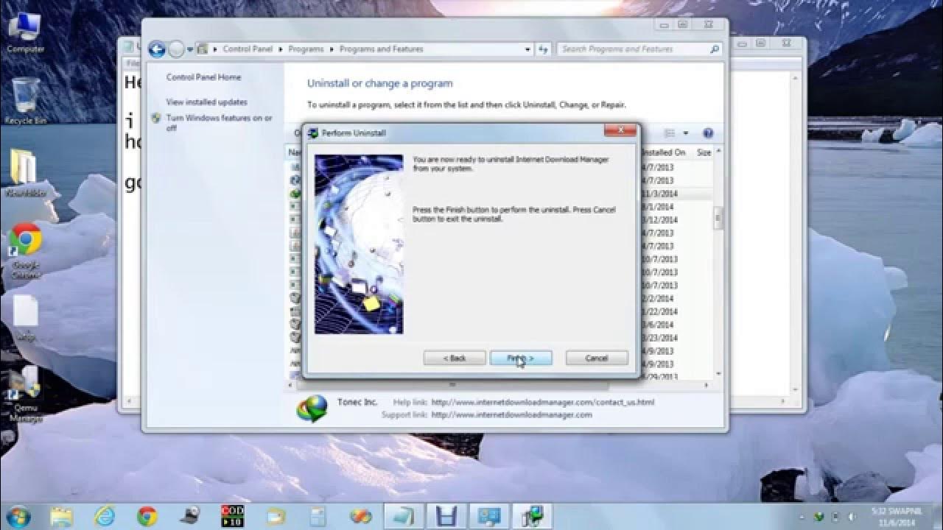Open View installed updates link

(206, 102)
